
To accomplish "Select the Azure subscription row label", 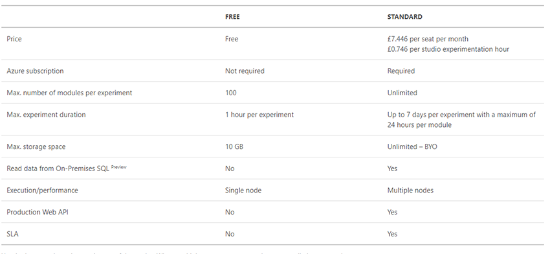I will [35, 71].
